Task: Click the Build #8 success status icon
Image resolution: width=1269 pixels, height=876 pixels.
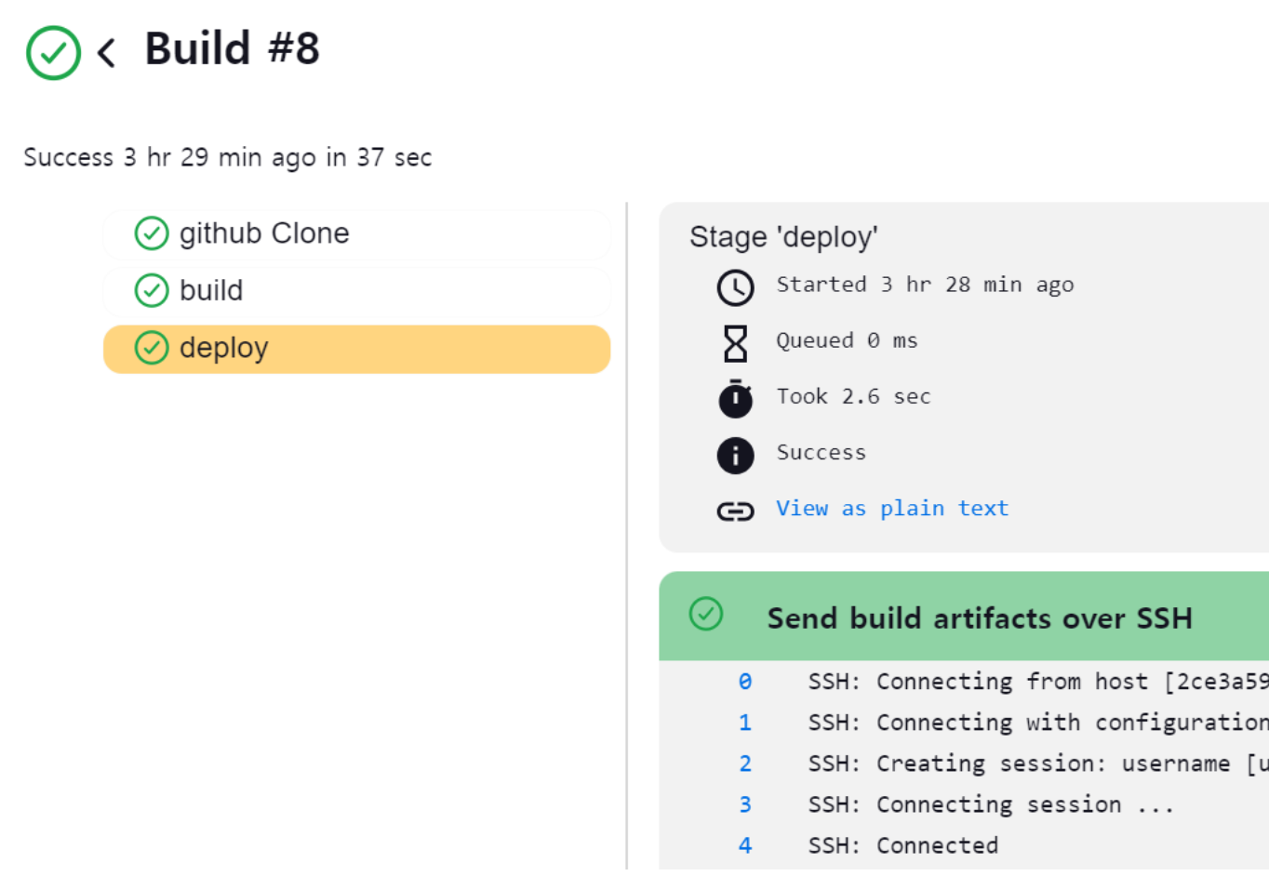Action: (53, 53)
